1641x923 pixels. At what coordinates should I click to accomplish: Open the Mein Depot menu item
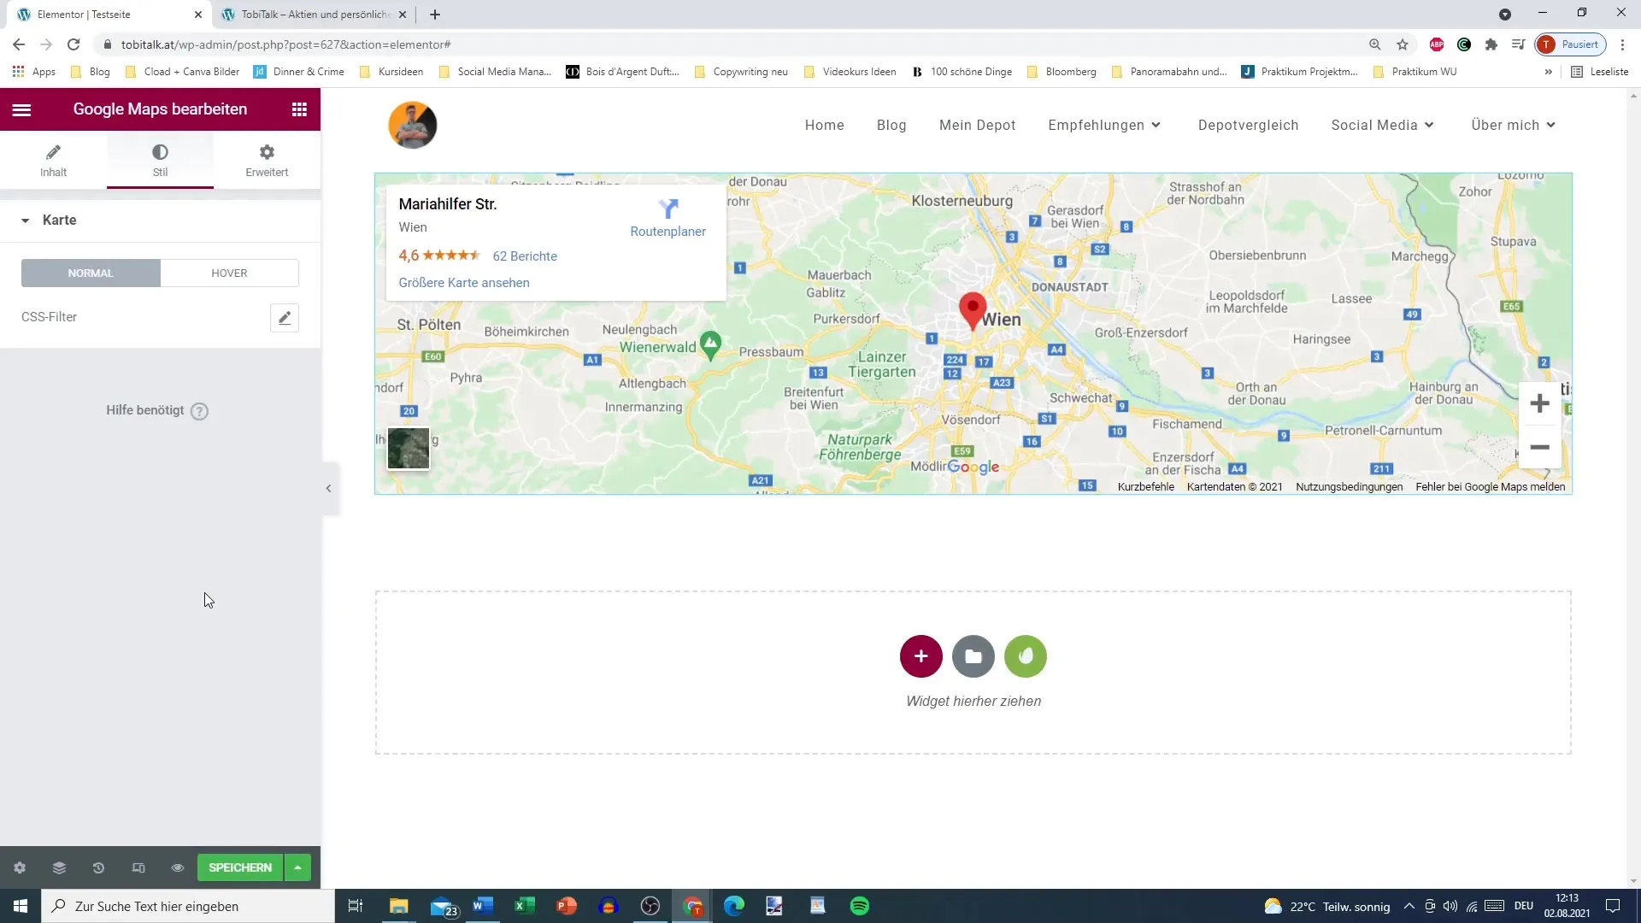click(x=978, y=125)
